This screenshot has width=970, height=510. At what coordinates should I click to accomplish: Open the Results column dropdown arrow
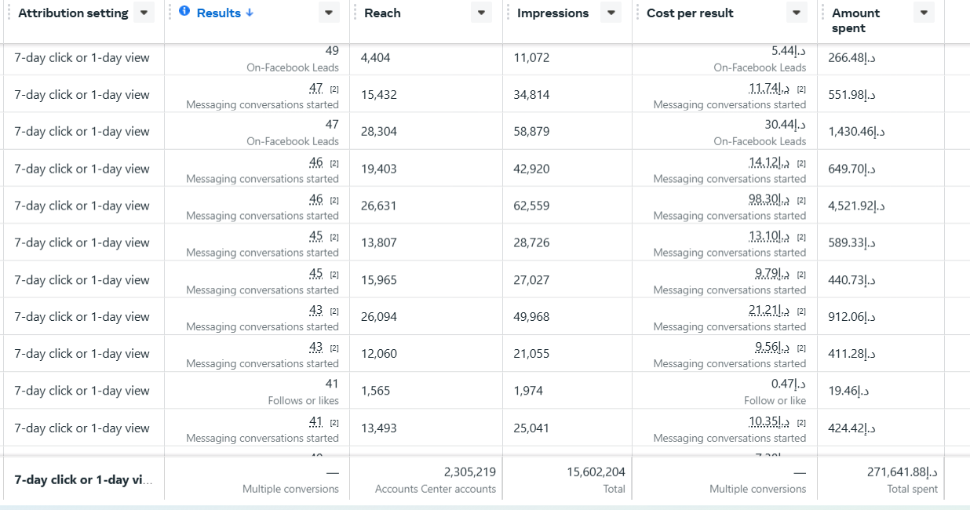(x=330, y=13)
